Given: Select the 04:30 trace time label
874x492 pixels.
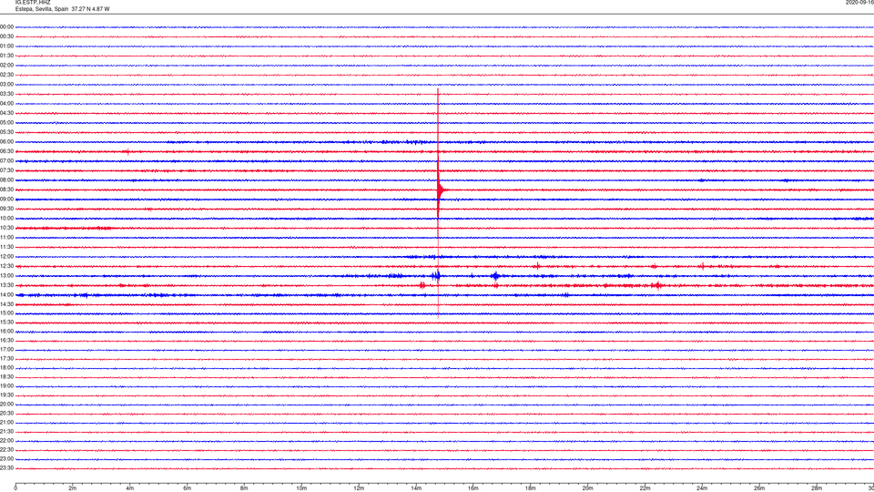Looking at the screenshot, I should pyautogui.click(x=6, y=113).
